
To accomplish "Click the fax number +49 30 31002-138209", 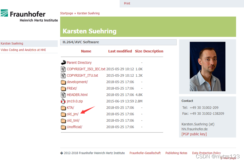I will [x=207, y=114].
